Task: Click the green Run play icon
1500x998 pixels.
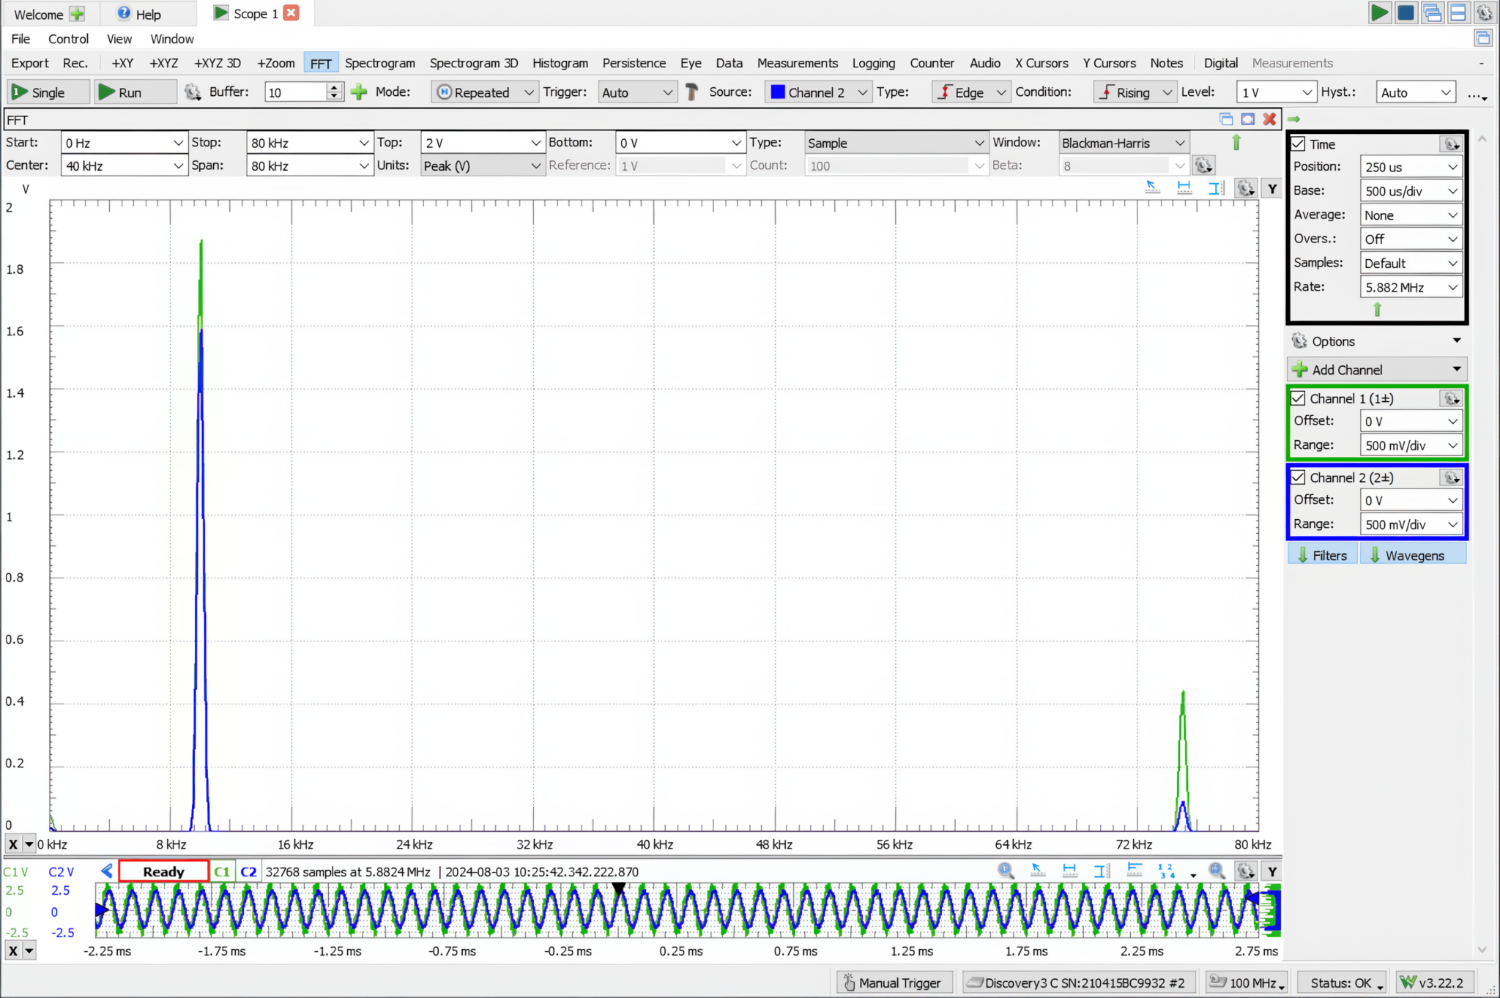Action: point(107,92)
